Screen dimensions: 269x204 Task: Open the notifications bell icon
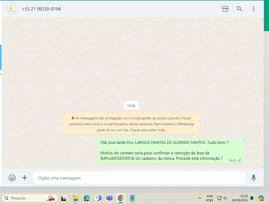point(252,198)
